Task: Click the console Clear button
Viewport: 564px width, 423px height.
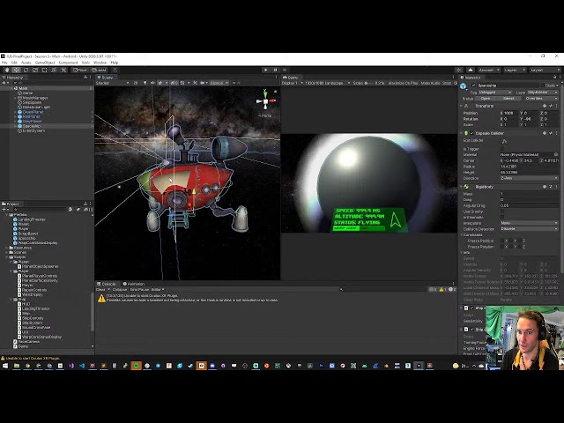Action: pos(100,290)
